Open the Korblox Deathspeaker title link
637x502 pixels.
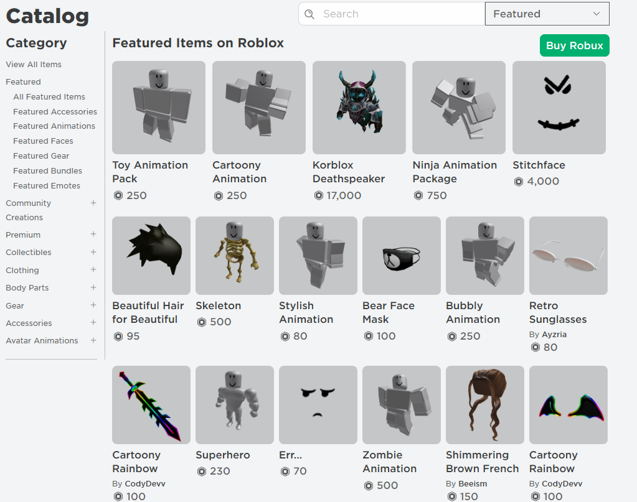point(349,172)
